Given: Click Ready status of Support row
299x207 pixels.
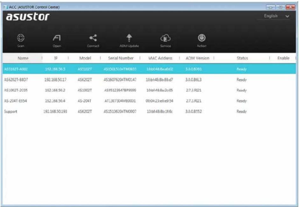Looking at the screenshot, I should tap(242, 112).
